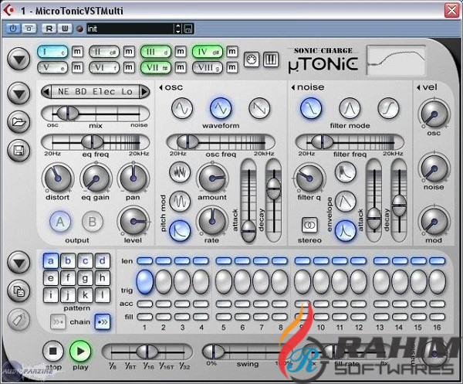Select the sawtooth oscillator waveform

259,108
